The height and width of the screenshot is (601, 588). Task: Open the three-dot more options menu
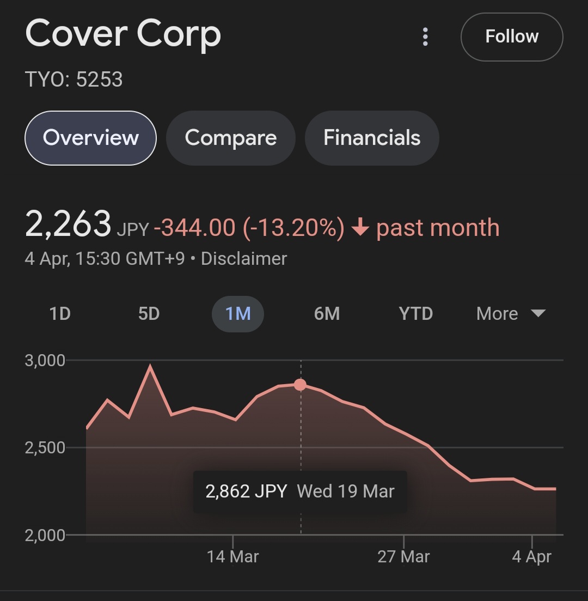pos(425,37)
